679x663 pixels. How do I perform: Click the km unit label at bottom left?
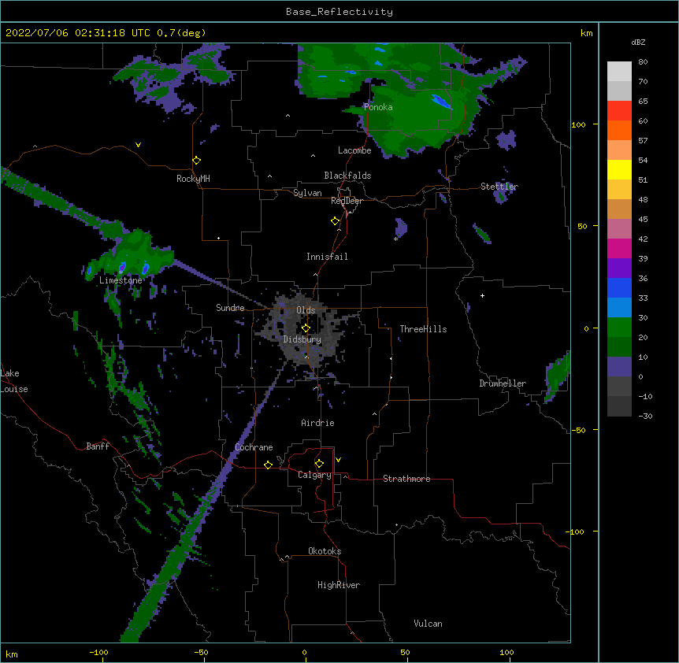tap(12, 654)
